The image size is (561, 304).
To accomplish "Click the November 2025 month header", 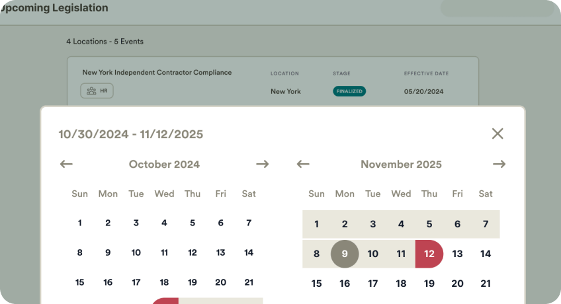I will (401, 164).
